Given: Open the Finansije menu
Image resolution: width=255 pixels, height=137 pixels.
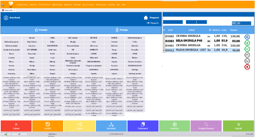Looking at the screenshot, I should (77, 5).
